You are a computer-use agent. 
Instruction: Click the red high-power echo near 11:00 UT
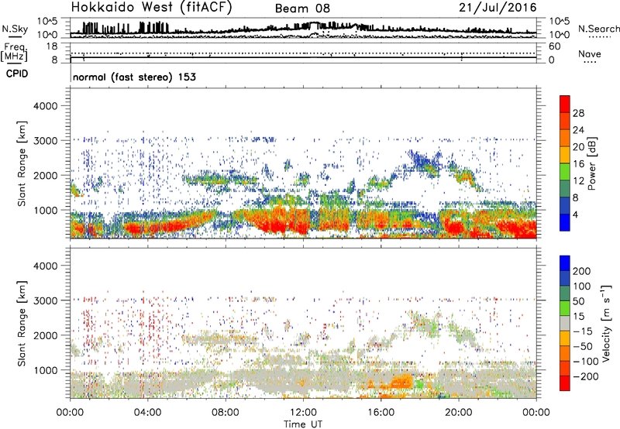273,225
